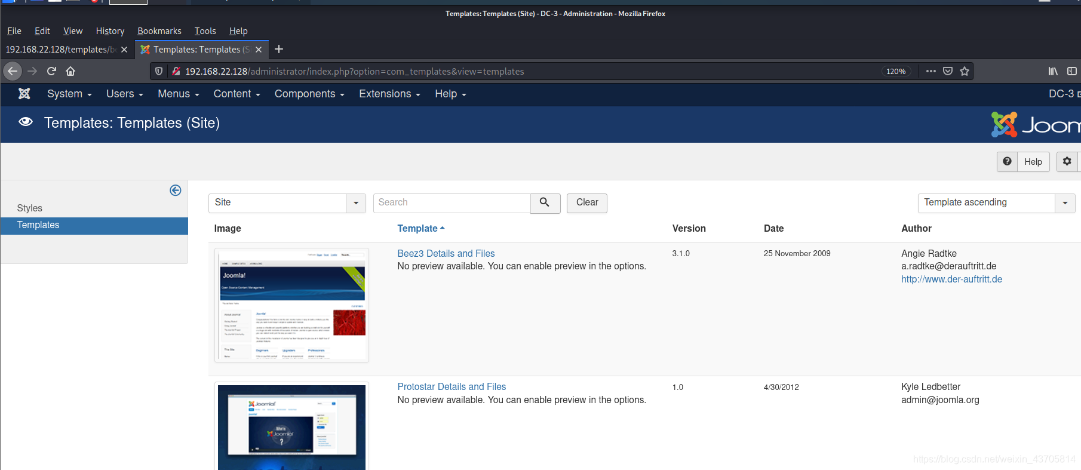Open Beez3 Details and Files link

[x=446, y=254]
